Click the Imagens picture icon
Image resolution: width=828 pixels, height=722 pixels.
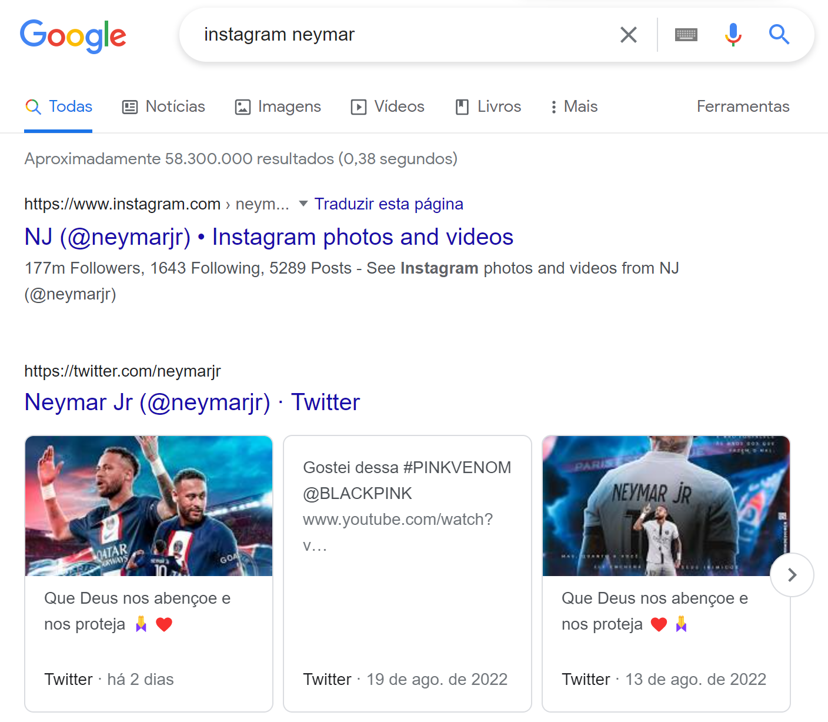point(243,107)
